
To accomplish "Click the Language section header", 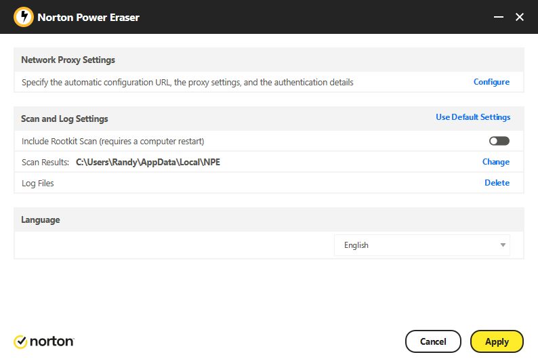I will [41, 219].
